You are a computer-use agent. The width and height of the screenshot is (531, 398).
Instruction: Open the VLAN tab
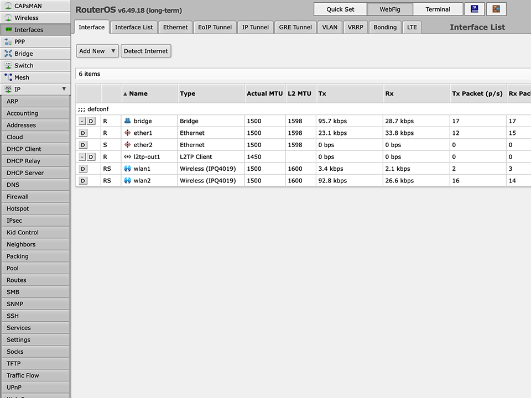tap(329, 27)
